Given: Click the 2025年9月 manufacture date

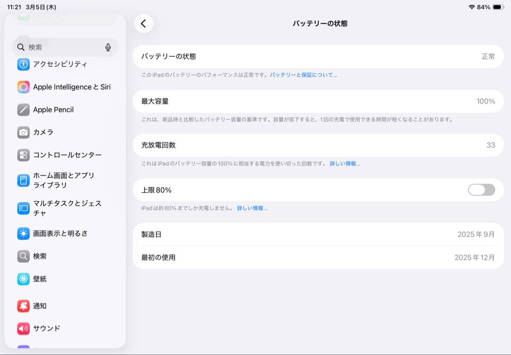Looking at the screenshot, I should 476,234.
